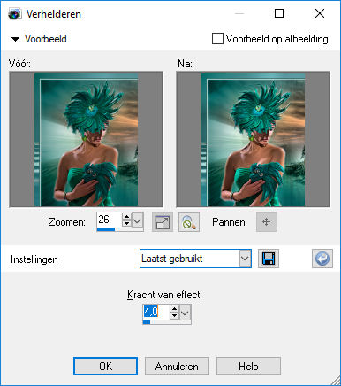Open Help for Verhelderen dialog
This screenshot has height=386, width=341.
click(x=248, y=367)
